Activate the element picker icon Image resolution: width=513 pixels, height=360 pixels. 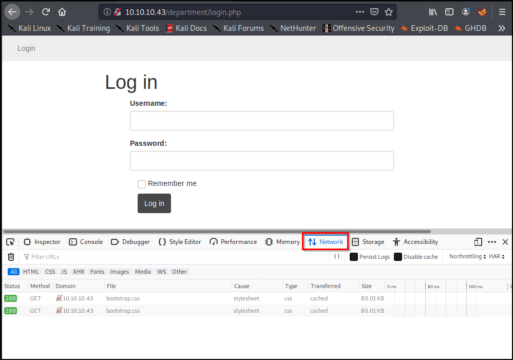(10, 242)
